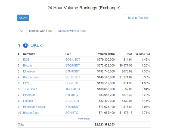Image resolution: width=174 pixels, height=129 pixels.
Task: Select the $192,746,000 volume value
Action: coord(106,71)
